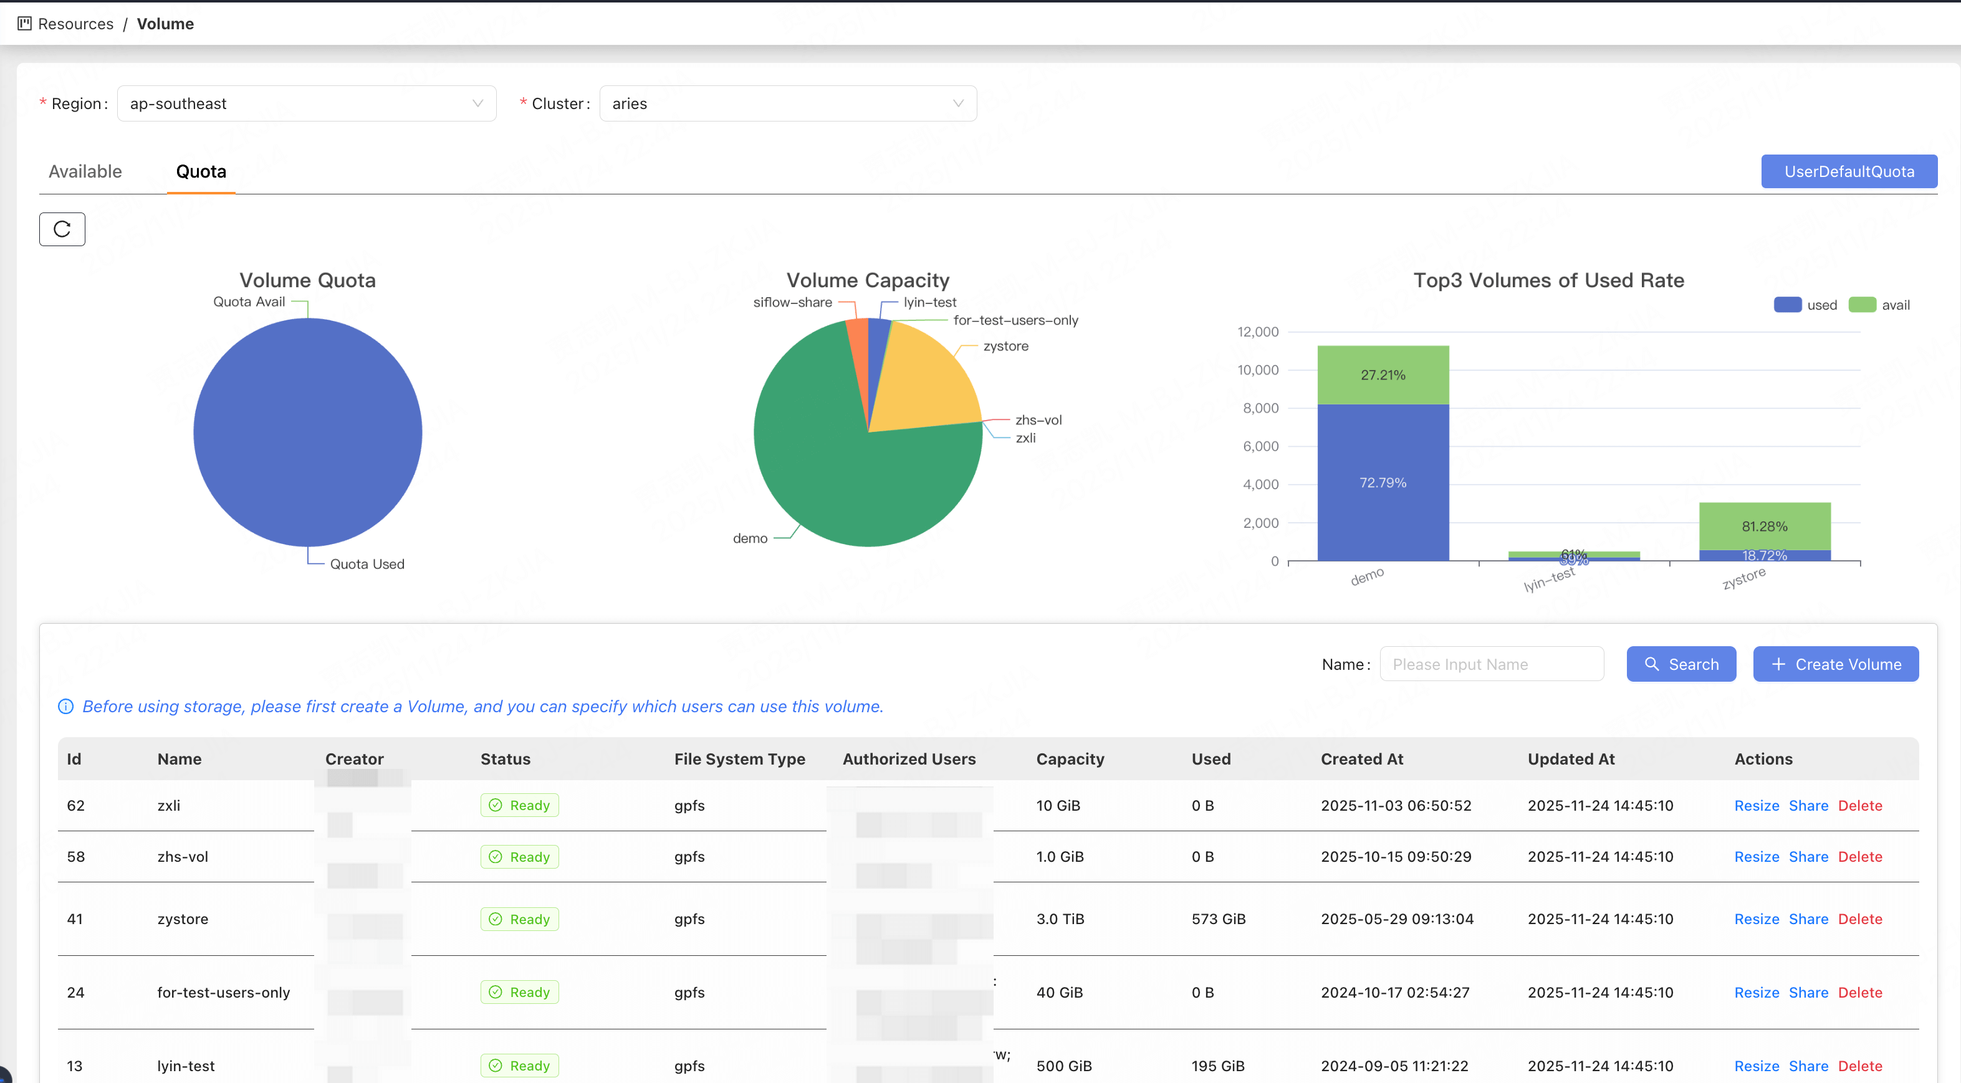Click the 81.28% avail bar for zystore
Image resolution: width=1961 pixels, height=1083 pixels.
pyautogui.click(x=1765, y=526)
